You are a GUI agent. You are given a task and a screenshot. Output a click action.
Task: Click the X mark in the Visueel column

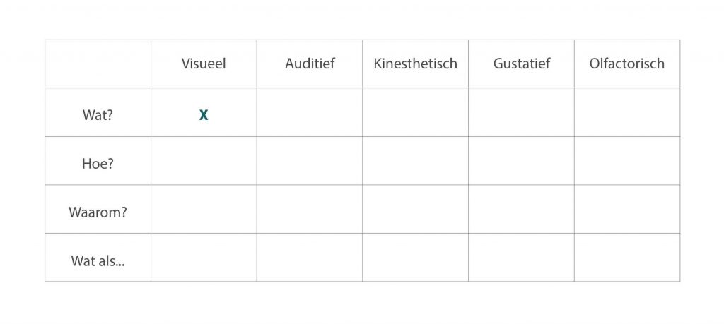pos(204,115)
